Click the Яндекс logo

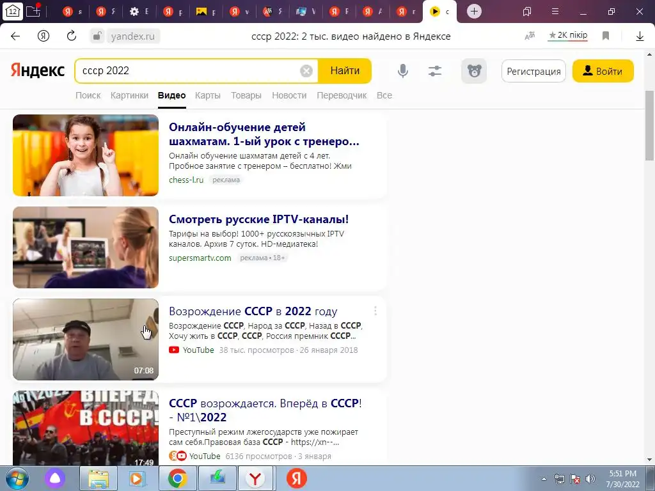37,70
